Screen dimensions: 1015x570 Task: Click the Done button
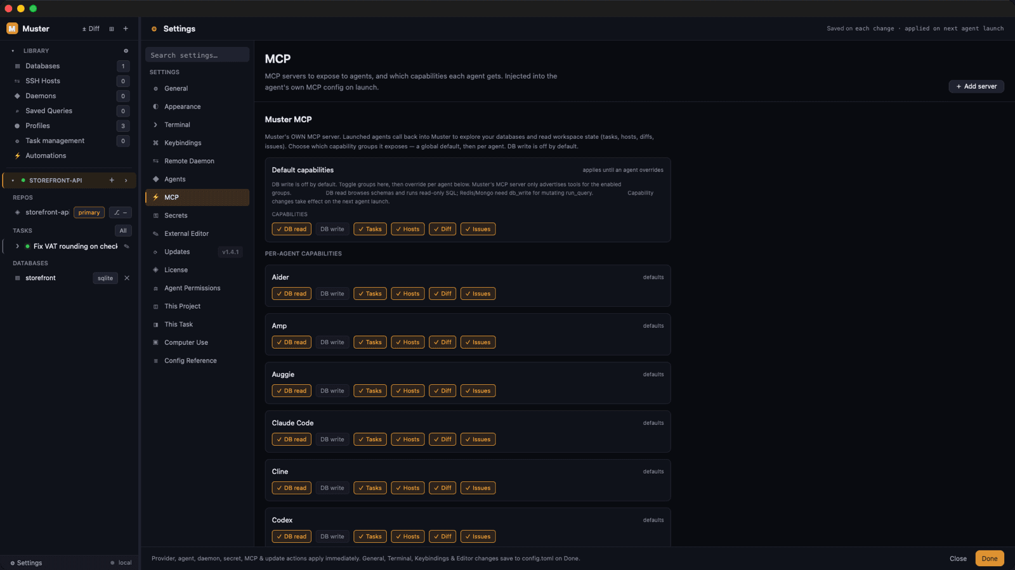(x=990, y=559)
